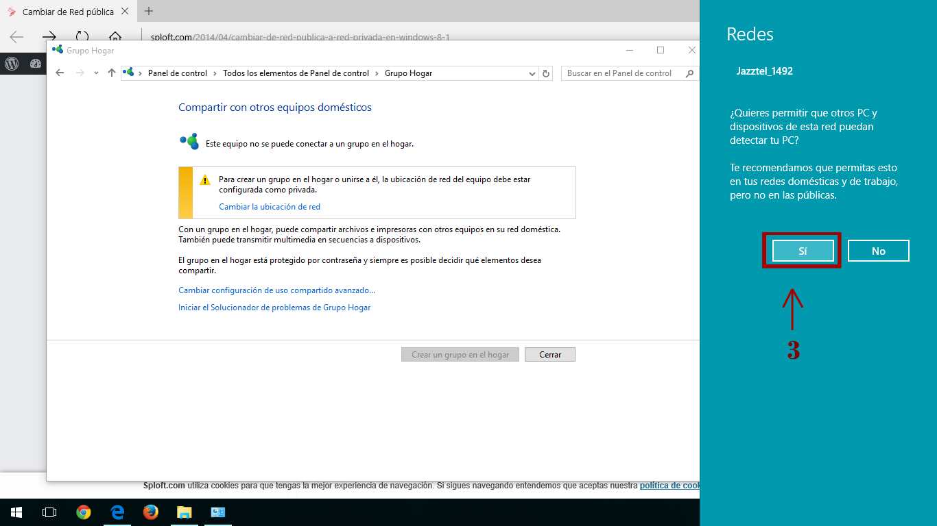937x526 pixels.
Task: Go to Edge home page
Action: pos(115,37)
